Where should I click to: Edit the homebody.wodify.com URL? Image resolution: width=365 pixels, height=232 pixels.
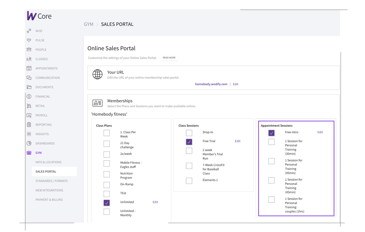(x=235, y=84)
